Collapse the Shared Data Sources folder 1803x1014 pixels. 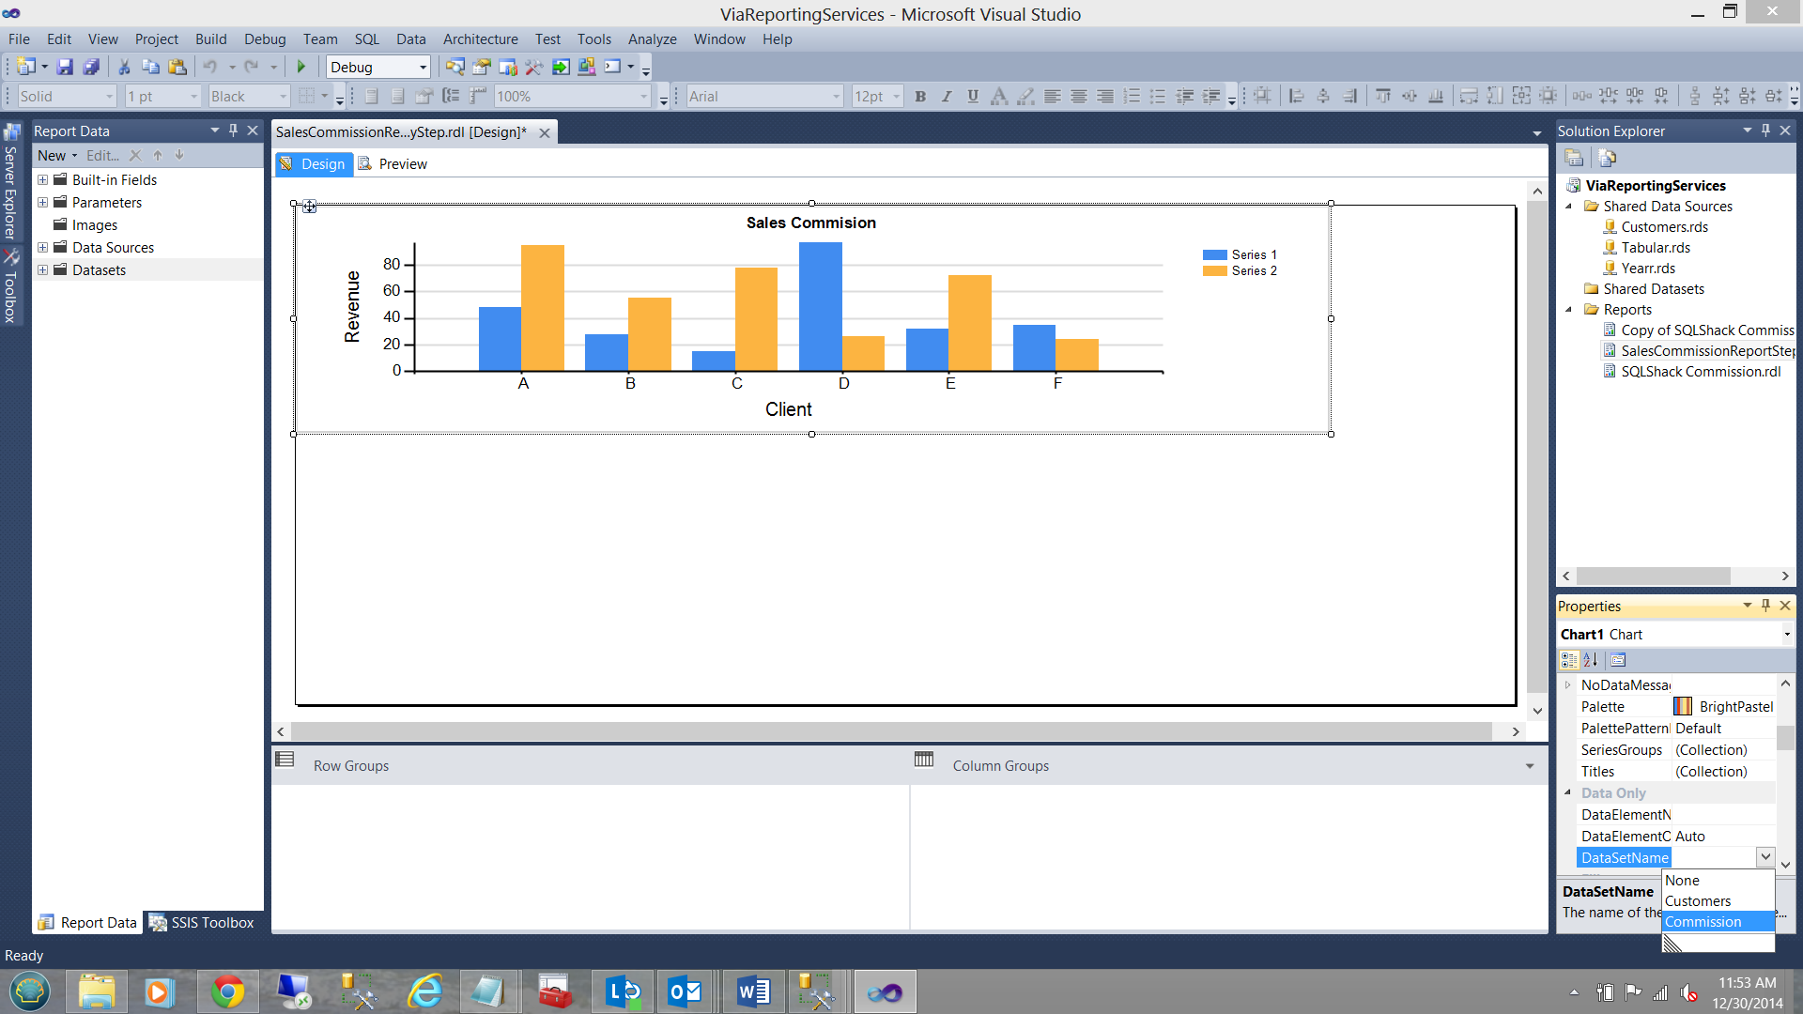[x=1568, y=207]
